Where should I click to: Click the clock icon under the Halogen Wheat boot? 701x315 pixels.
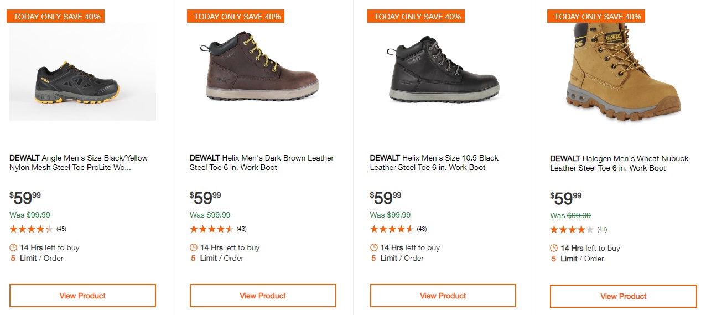pos(554,248)
